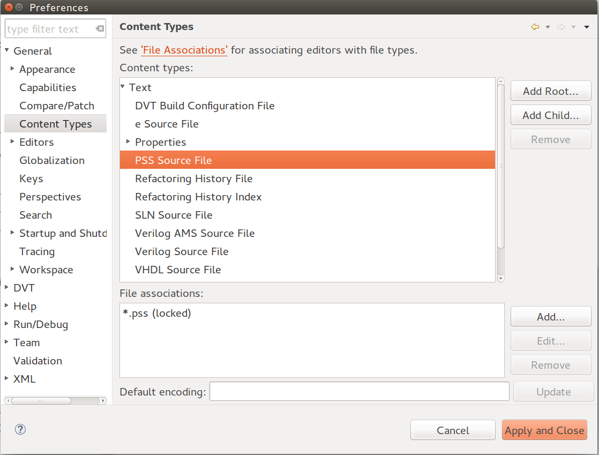The width and height of the screenshot is (599, 455).
Task: Open the 'File Associations' link
Action: 184,50
